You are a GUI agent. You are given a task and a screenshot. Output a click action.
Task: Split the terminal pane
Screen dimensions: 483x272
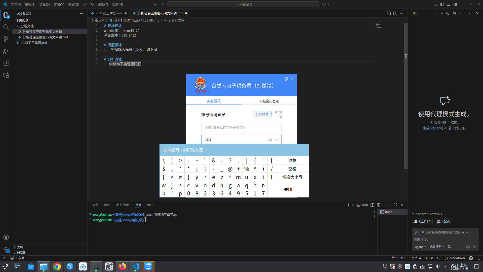click(x=372, y=205)
